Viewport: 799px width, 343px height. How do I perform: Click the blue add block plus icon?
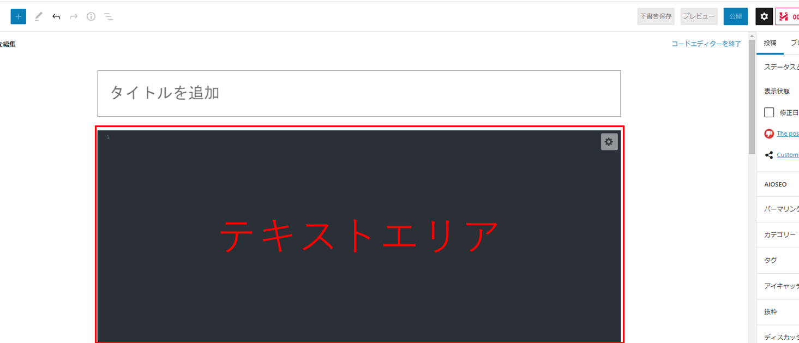coord(19,16)
